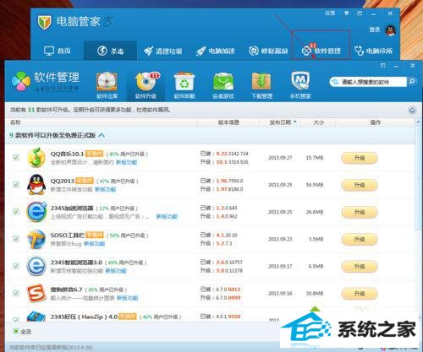Uncheck the QQ音乐10.1 checkbox

click(x=16, y=157)
